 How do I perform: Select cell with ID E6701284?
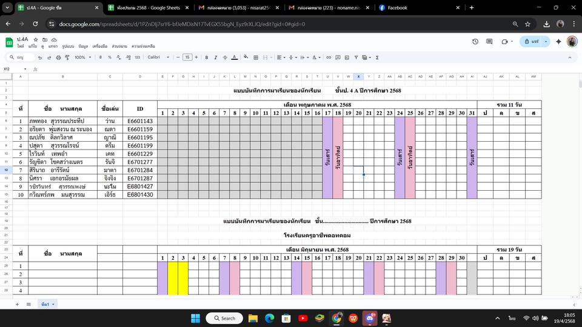pyautogui.click(x=140, y=170)
